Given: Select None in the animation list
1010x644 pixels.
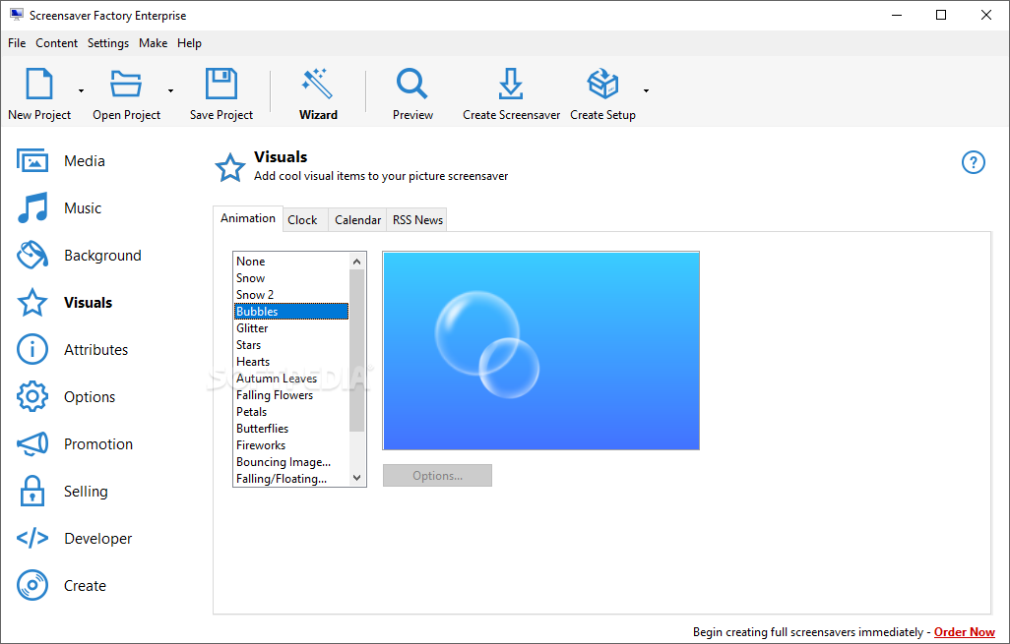Looking at the screenshot, I should (x=291, y=262).
